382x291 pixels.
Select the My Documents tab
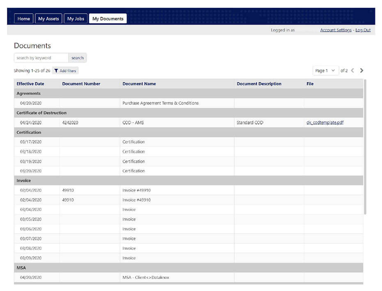(108, 18)
